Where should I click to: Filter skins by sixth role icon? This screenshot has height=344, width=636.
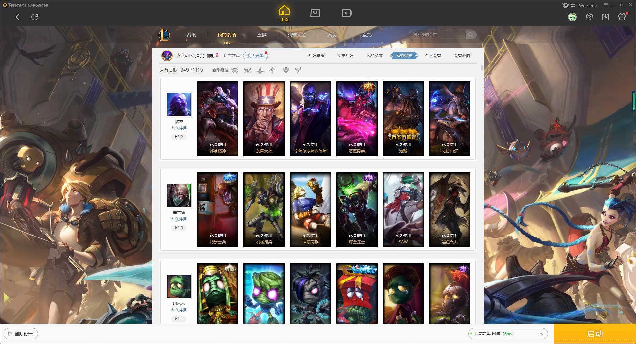298,70
